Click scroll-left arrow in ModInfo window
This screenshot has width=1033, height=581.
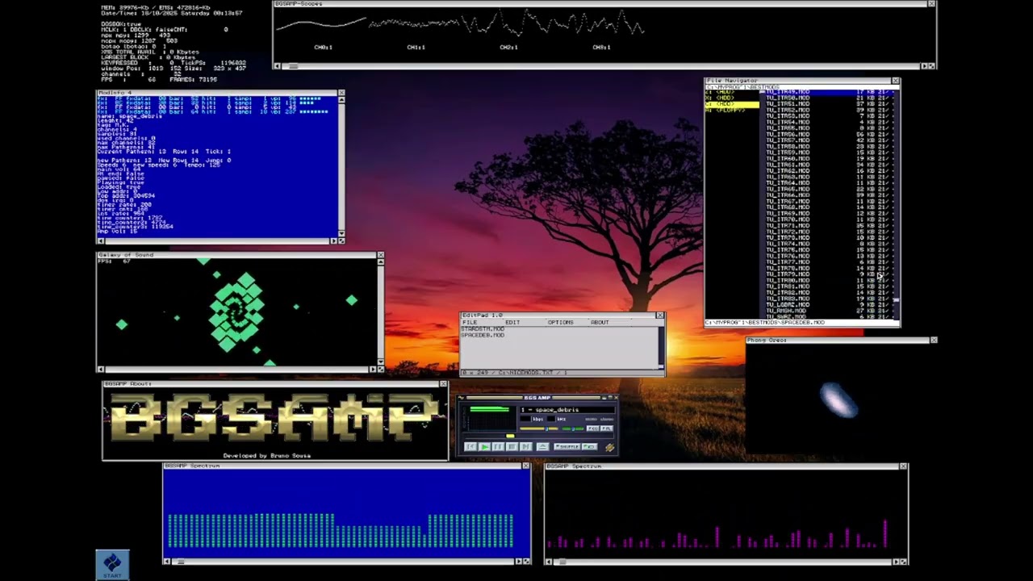101,240
